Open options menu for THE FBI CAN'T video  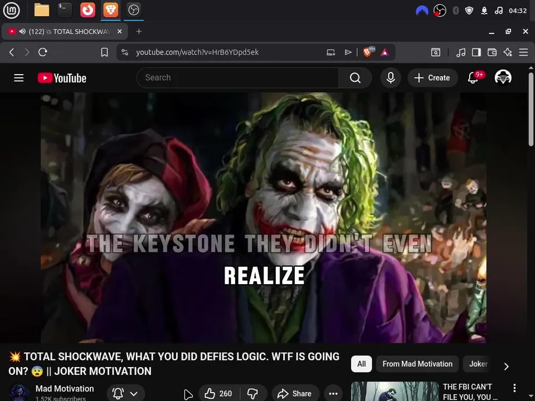(514, 388)
